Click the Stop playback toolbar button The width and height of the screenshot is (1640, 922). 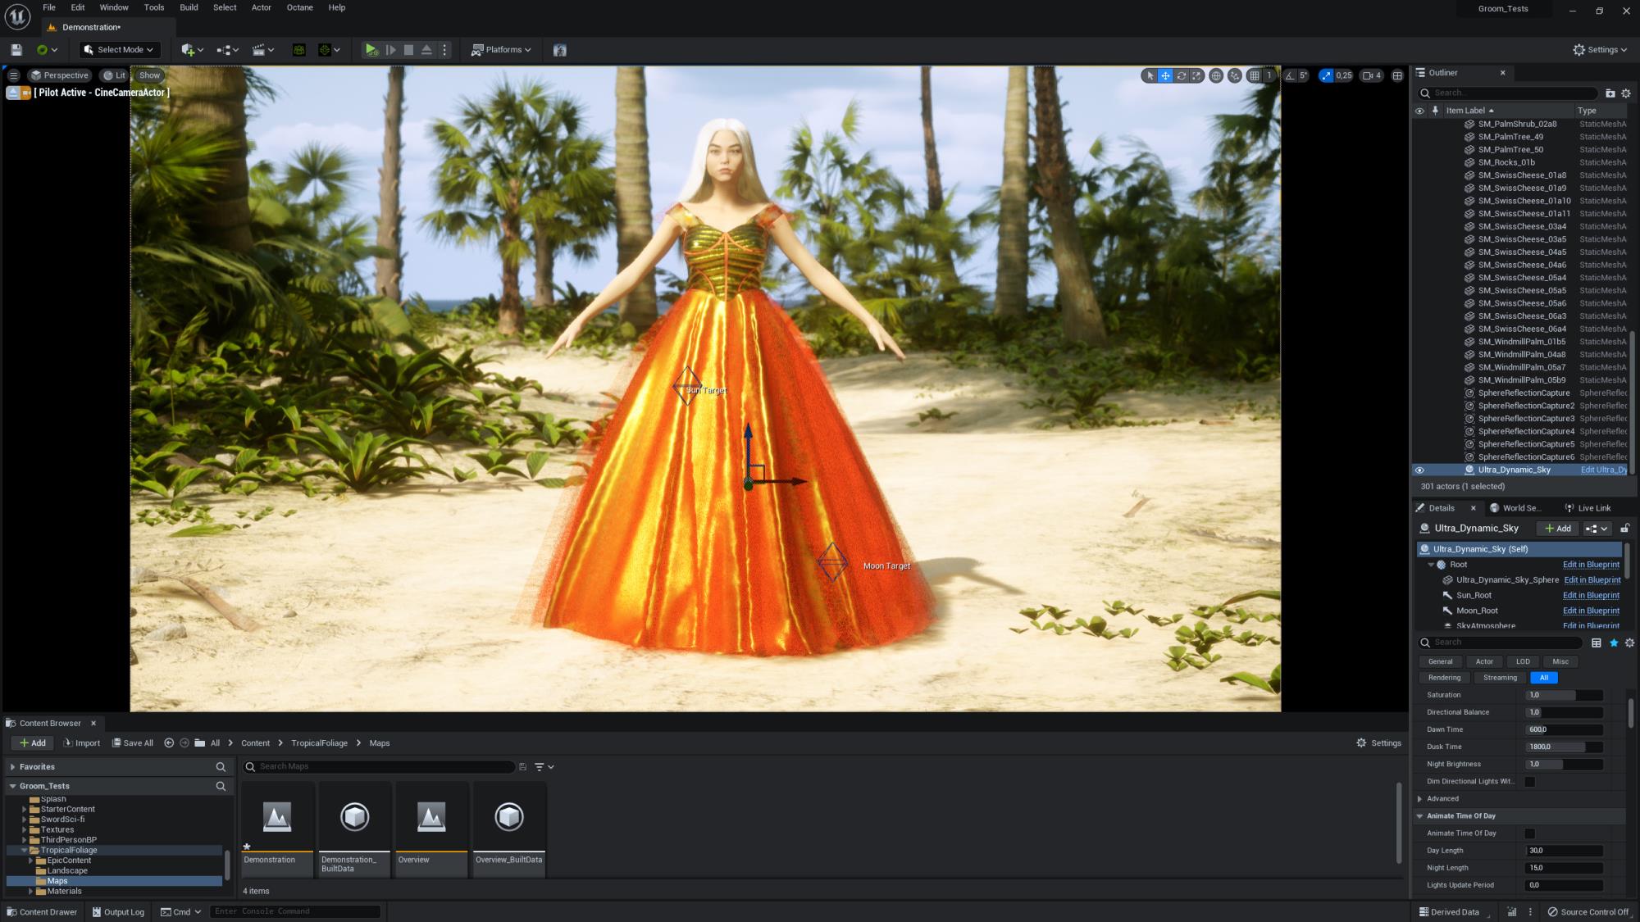[408, 50]
